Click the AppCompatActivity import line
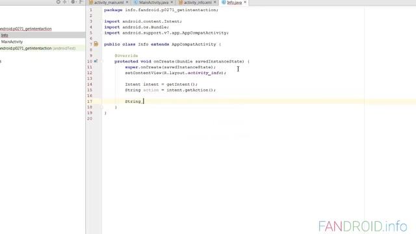 click(166, 33)
